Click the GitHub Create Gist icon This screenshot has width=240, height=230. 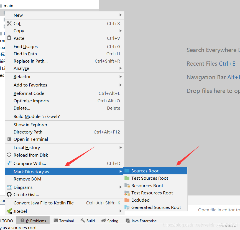coord(9,194)
